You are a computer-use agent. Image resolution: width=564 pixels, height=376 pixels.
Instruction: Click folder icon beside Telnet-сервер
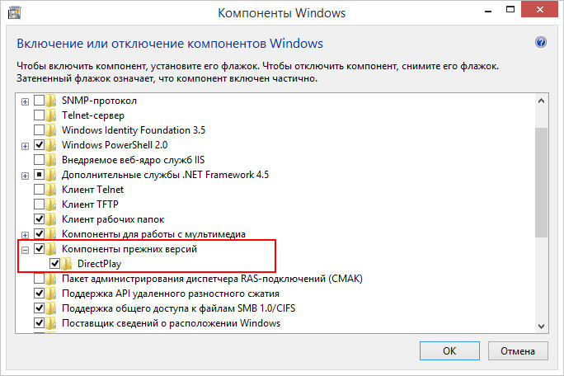click(x=51, y=115)
